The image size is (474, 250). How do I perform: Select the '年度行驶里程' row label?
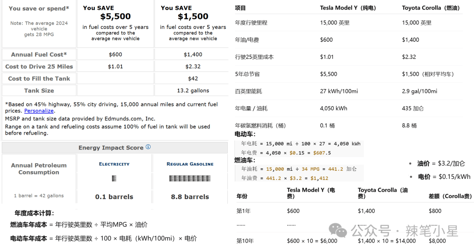coord(251,23)
